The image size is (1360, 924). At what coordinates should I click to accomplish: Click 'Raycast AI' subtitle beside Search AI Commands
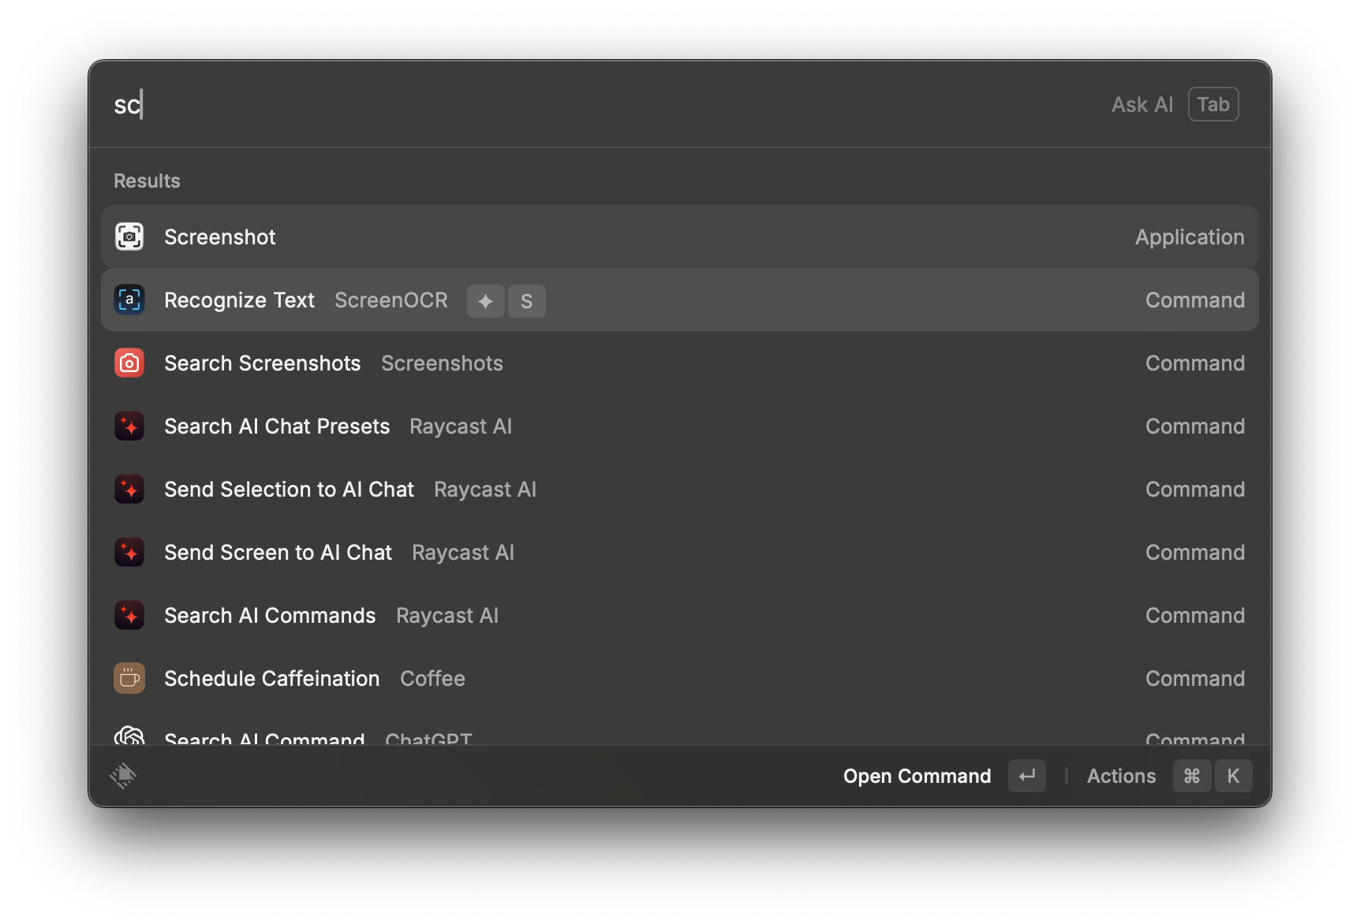447,616
